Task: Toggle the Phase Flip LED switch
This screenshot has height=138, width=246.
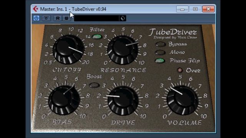Action: click(x=160, y=61)
